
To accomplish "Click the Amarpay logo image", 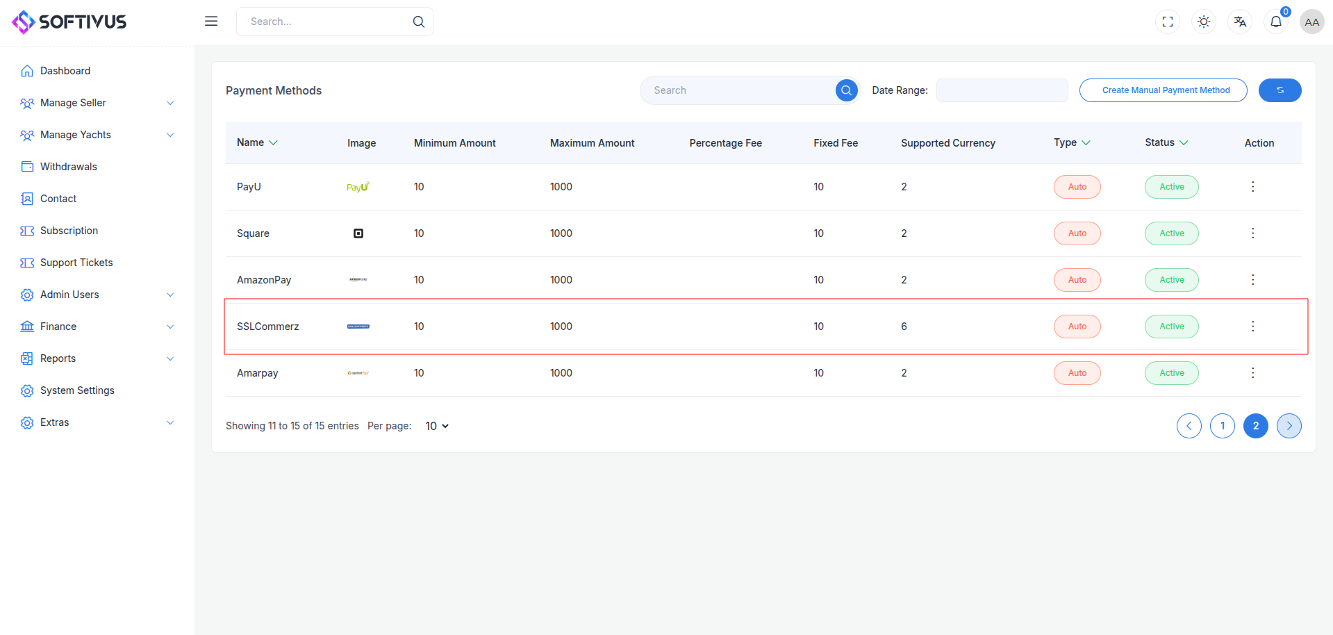I will [358, 373].
